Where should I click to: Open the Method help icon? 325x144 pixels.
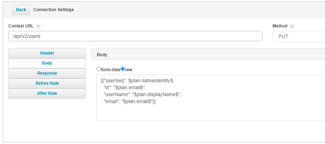[x=292, y=26]
